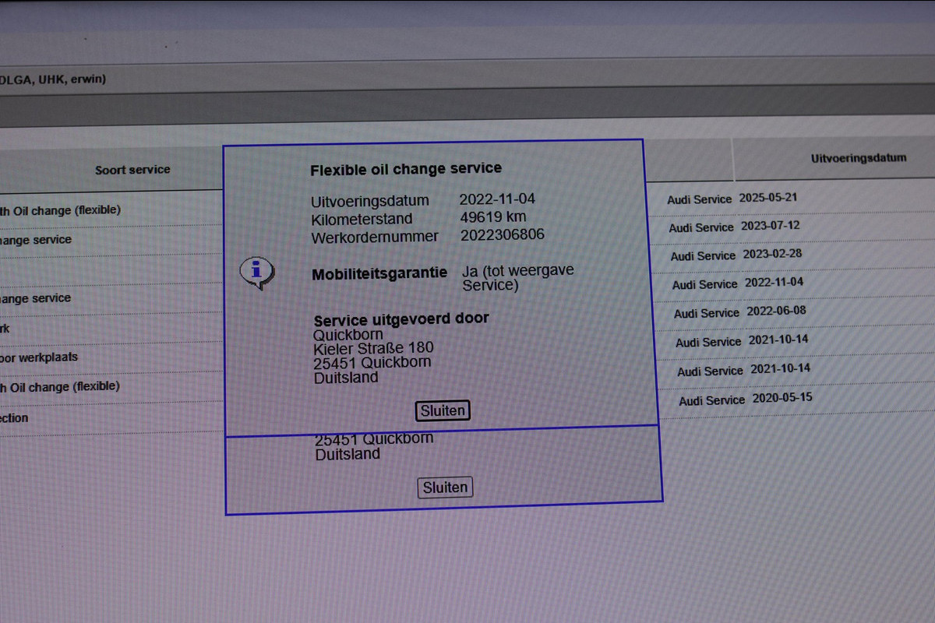Click the topmost Oil change (flexible) service row
935x623 pixels.
(x=61, y=210)
